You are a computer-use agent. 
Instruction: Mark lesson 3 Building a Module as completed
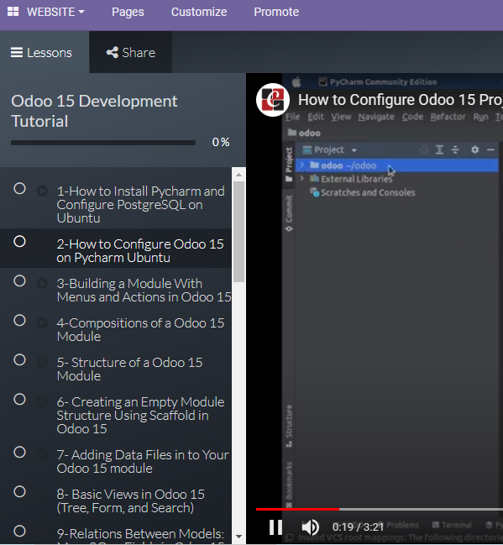tap(19, 280)
